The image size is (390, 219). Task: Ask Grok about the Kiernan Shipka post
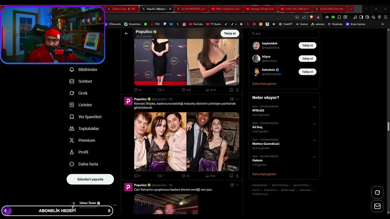point(232,99)
